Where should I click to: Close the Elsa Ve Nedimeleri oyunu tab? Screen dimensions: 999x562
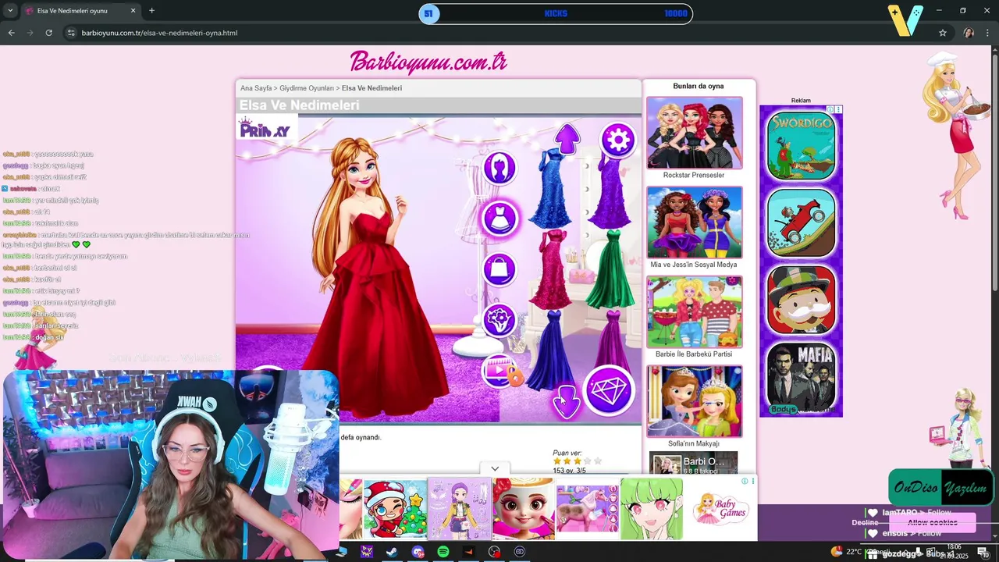133,11
